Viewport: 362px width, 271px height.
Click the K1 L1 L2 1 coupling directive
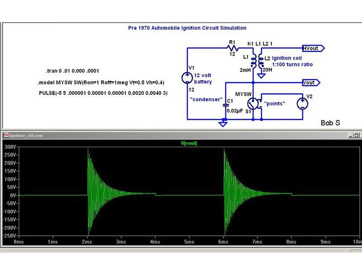[x=260, y=44]
